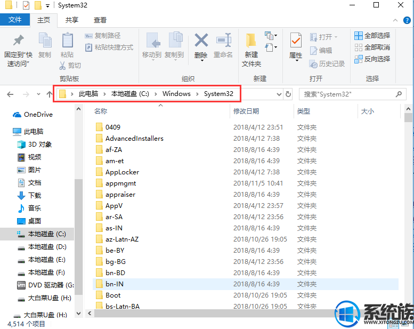
Task: Expand the Open (打开) dropdown arrow
Action: point(336,37)
